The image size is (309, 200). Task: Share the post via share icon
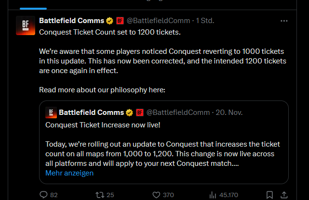284,195
